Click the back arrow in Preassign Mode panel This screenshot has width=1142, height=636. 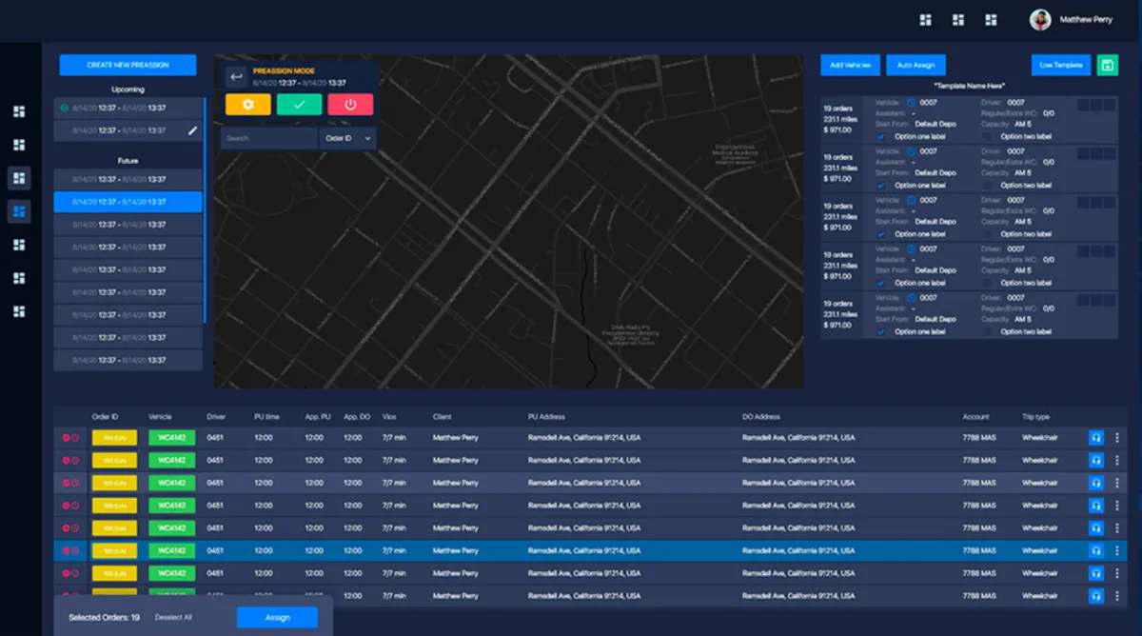coord(236,77)
